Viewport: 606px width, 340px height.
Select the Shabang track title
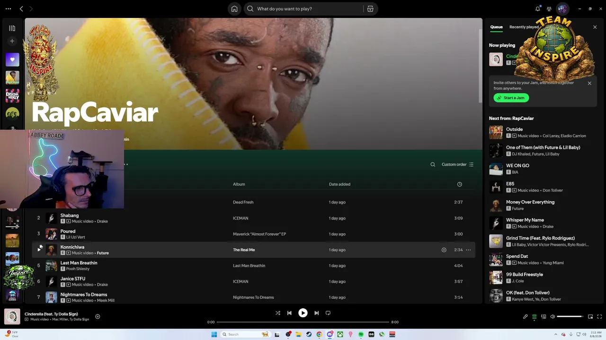pos(70,215)
